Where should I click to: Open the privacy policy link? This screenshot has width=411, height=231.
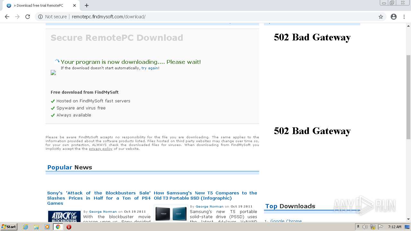(x=101, y=149)
